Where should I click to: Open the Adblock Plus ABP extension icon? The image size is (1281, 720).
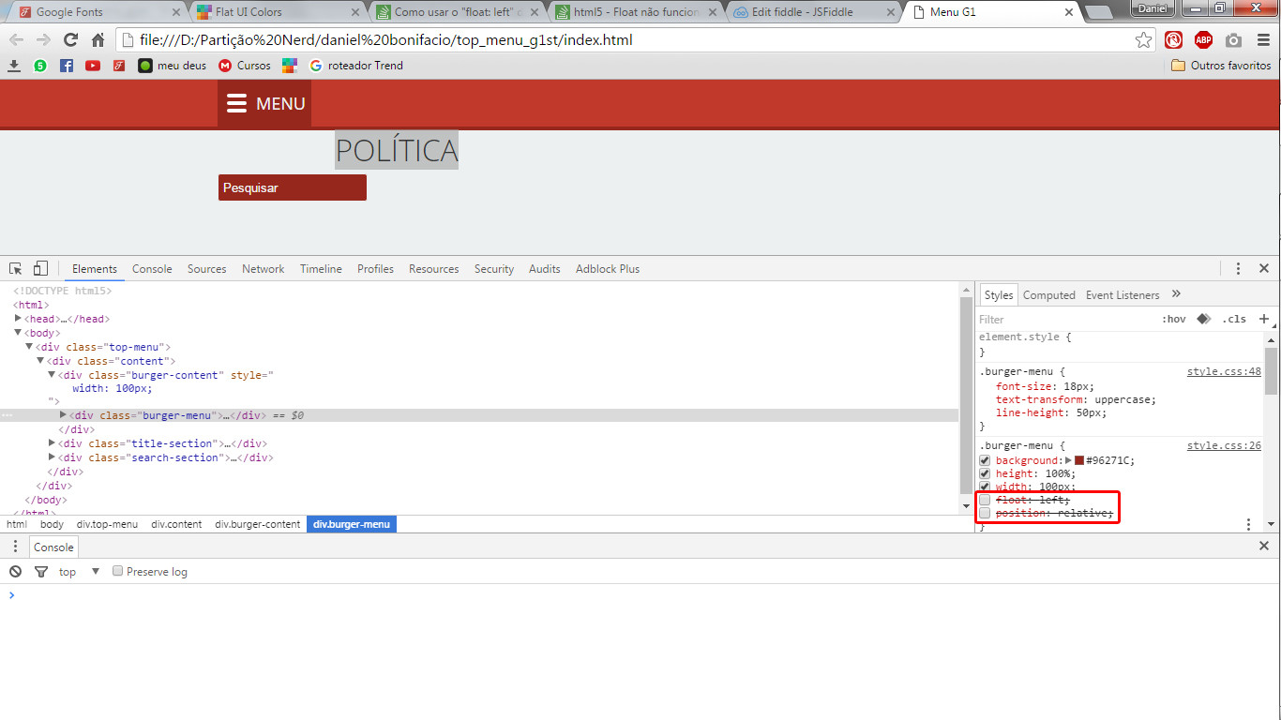coord(1203,40)
